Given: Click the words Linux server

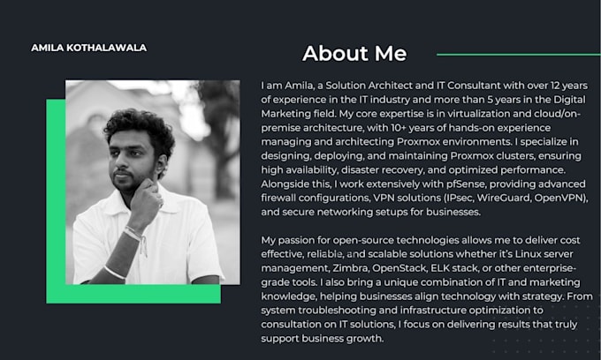Looking at the screenshot, I should pos(544,254).
